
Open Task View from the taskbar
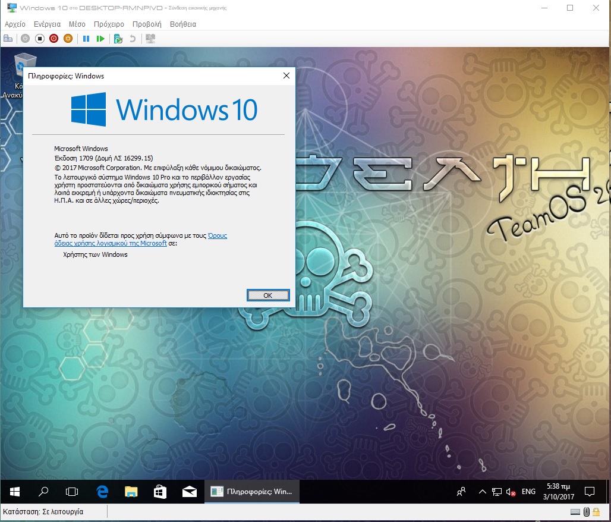(72, 492)
